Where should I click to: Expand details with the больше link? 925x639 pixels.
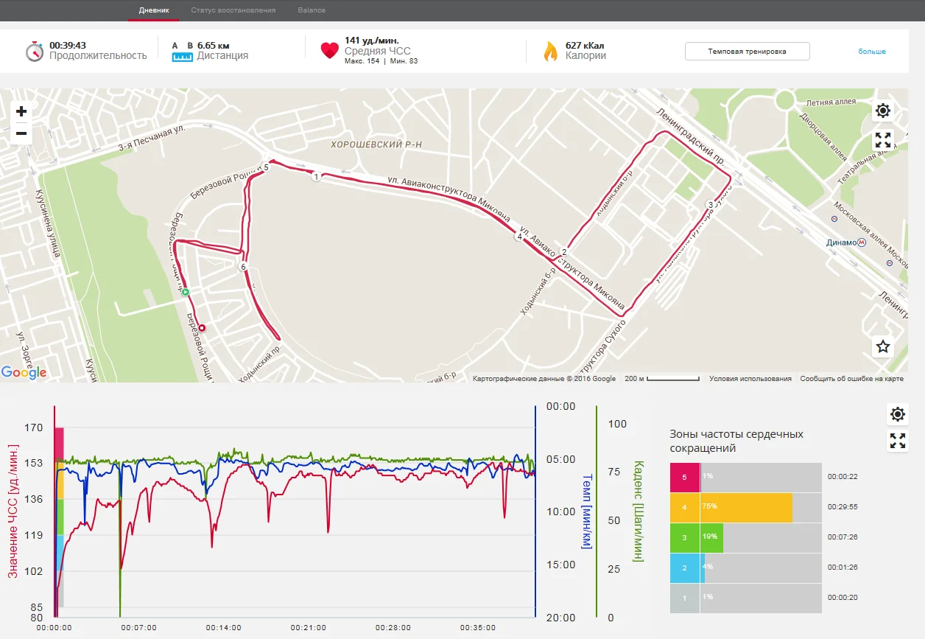coord(871,52)
